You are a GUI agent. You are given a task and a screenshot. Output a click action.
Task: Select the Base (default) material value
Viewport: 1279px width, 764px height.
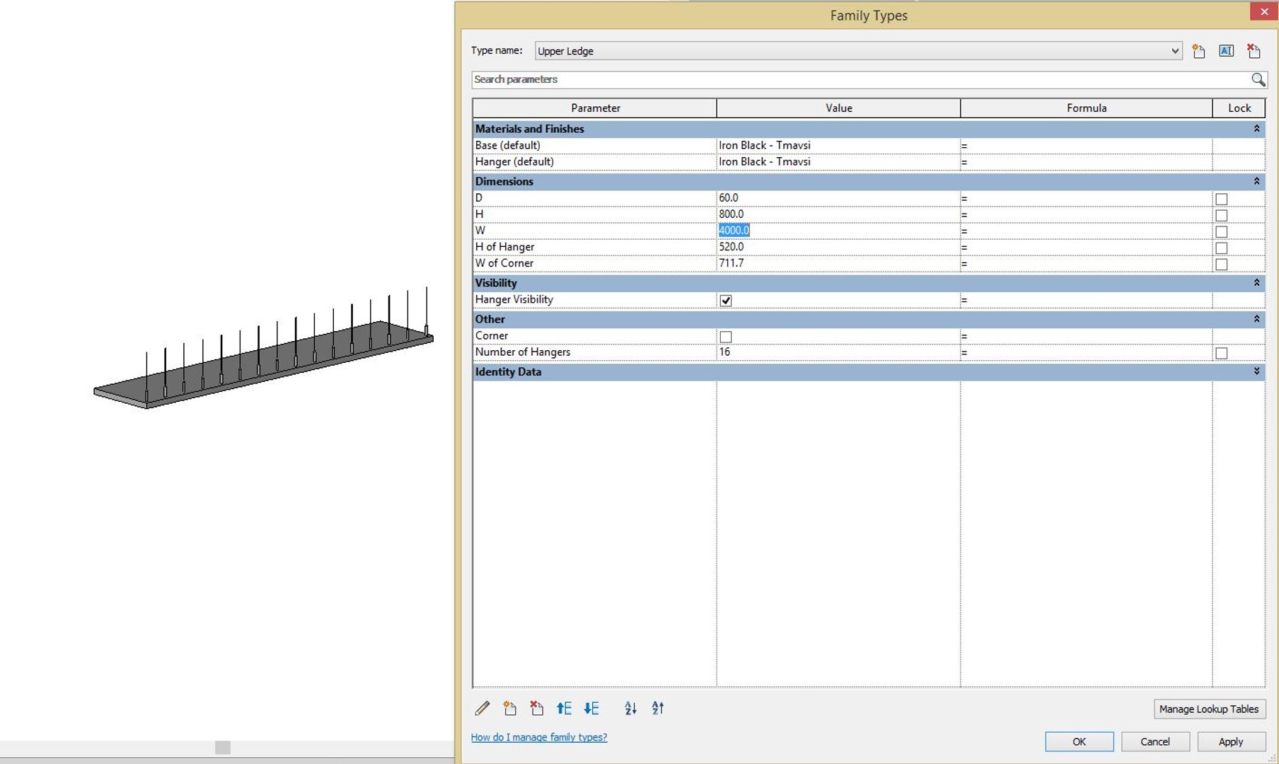coord(838,146)
